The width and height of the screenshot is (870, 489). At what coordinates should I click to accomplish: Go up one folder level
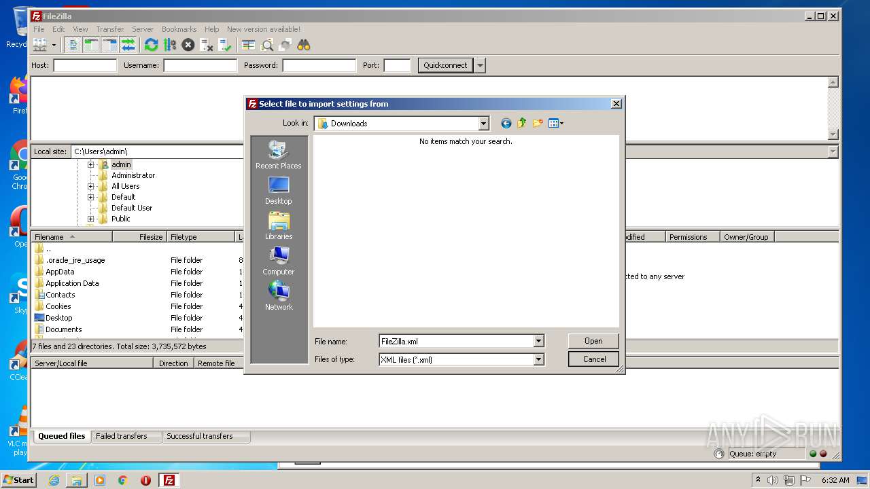click(x=521, y=123)
